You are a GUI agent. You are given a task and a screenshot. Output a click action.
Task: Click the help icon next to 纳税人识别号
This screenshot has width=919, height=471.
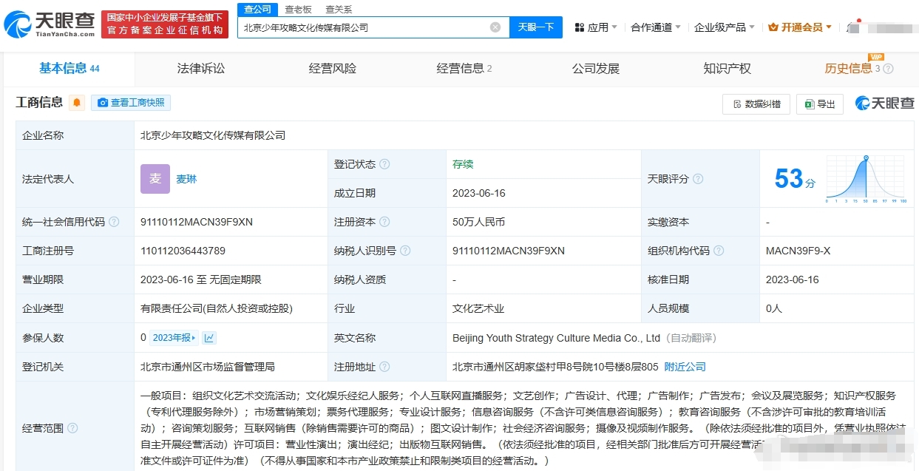(x=405, y=251)
